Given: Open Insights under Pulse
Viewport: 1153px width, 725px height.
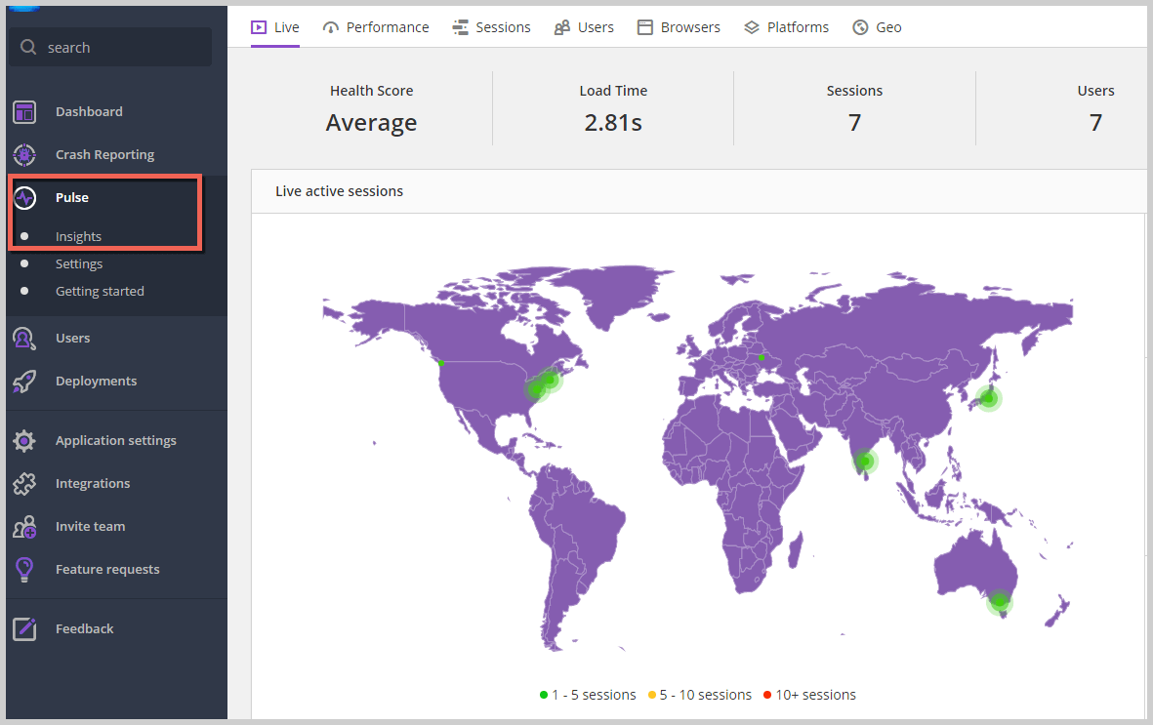Looking at the screenshot, I should click(x=78, y=237).
